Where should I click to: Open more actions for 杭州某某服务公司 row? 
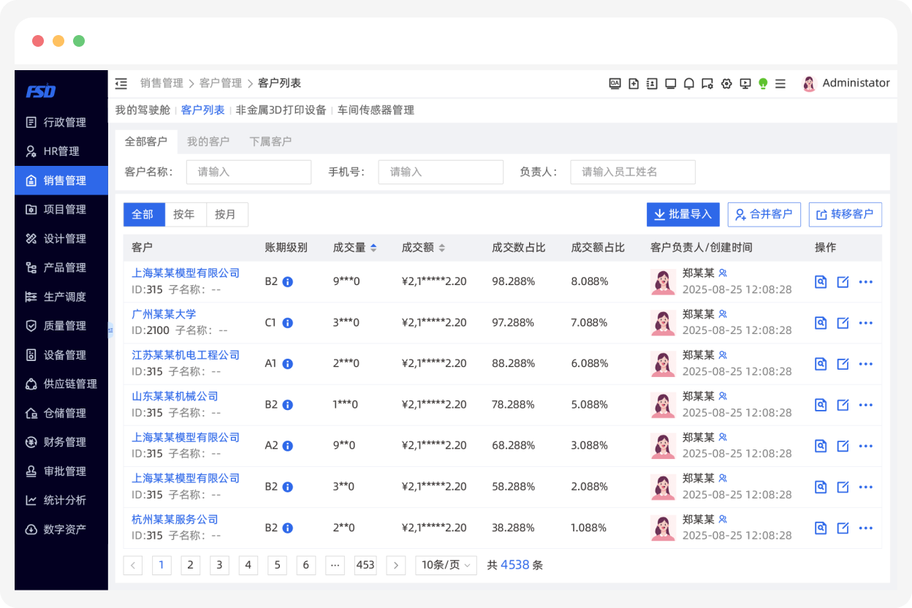point(866,528)
